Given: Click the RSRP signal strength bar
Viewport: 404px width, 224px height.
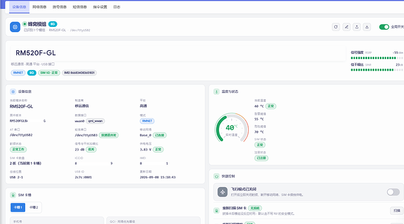Looking at the screenshot, I should point(376,58).
